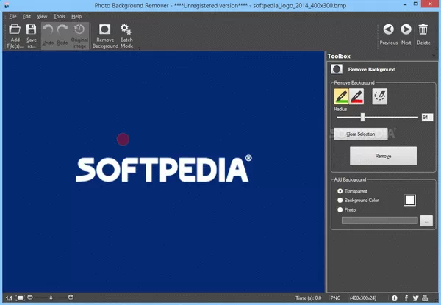Image resolution: width=441 pixels, height=305 pixels.
Task: Go to the Next image
Action: [406, 30]
